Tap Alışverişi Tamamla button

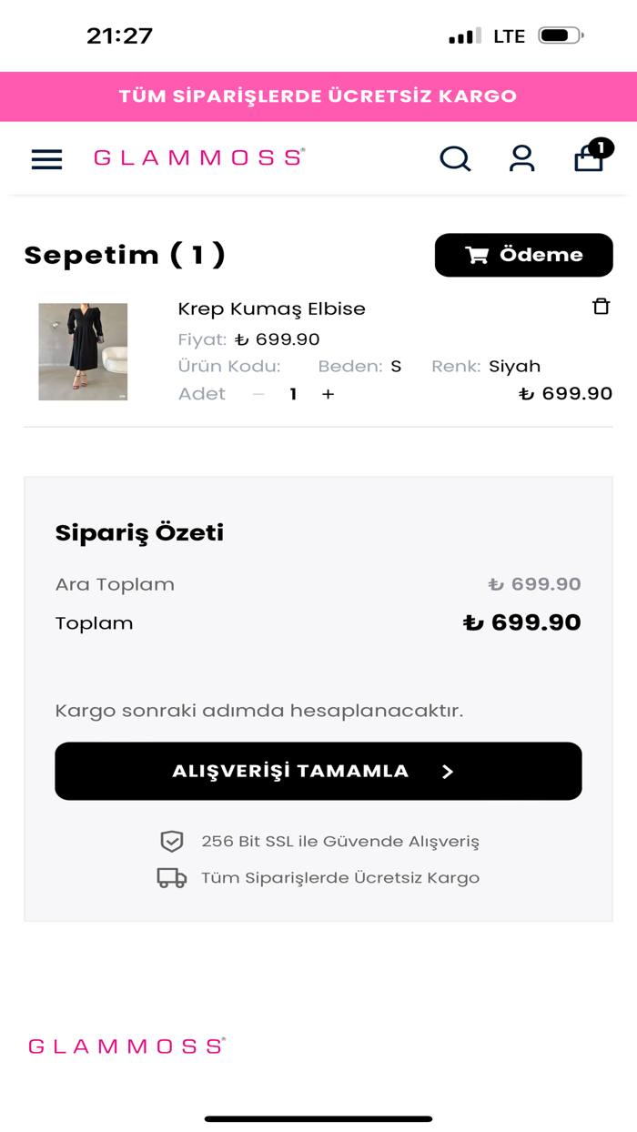pos(318,771)
